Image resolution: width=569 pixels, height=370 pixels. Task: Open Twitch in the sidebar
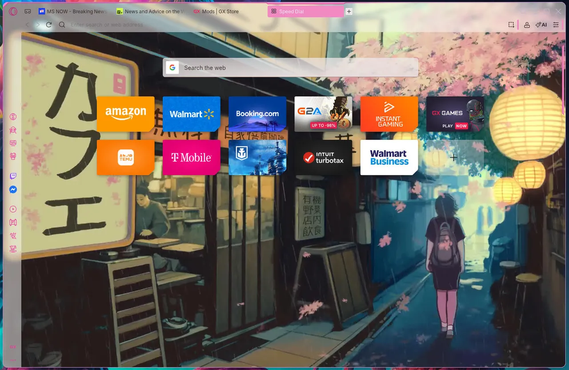pyautogui.click(x=13, y=176)
